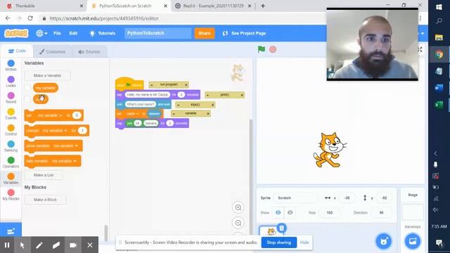Select the Screencastify eraser tool
Image resolution: width=450 pixels, height=253 pixels.
click(x=56, y=245)
